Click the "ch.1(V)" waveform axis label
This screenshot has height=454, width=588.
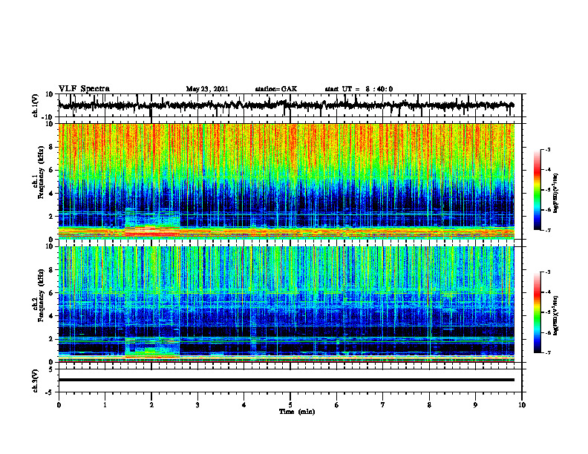(35, 105)
